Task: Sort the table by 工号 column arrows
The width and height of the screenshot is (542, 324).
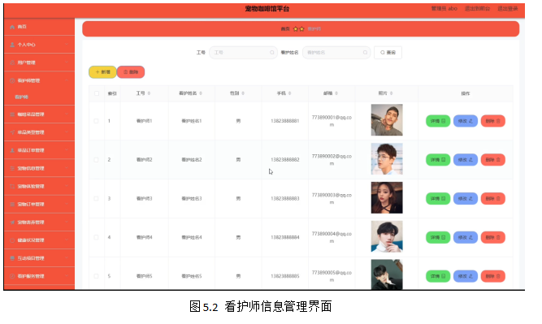Action: click(149, 93)
